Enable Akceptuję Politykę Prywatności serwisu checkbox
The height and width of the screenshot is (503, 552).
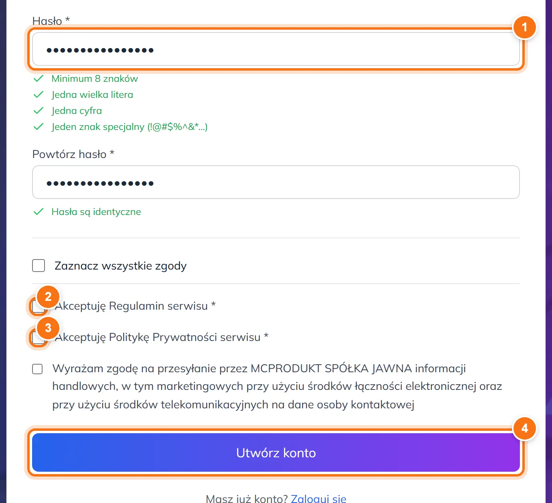39,338
